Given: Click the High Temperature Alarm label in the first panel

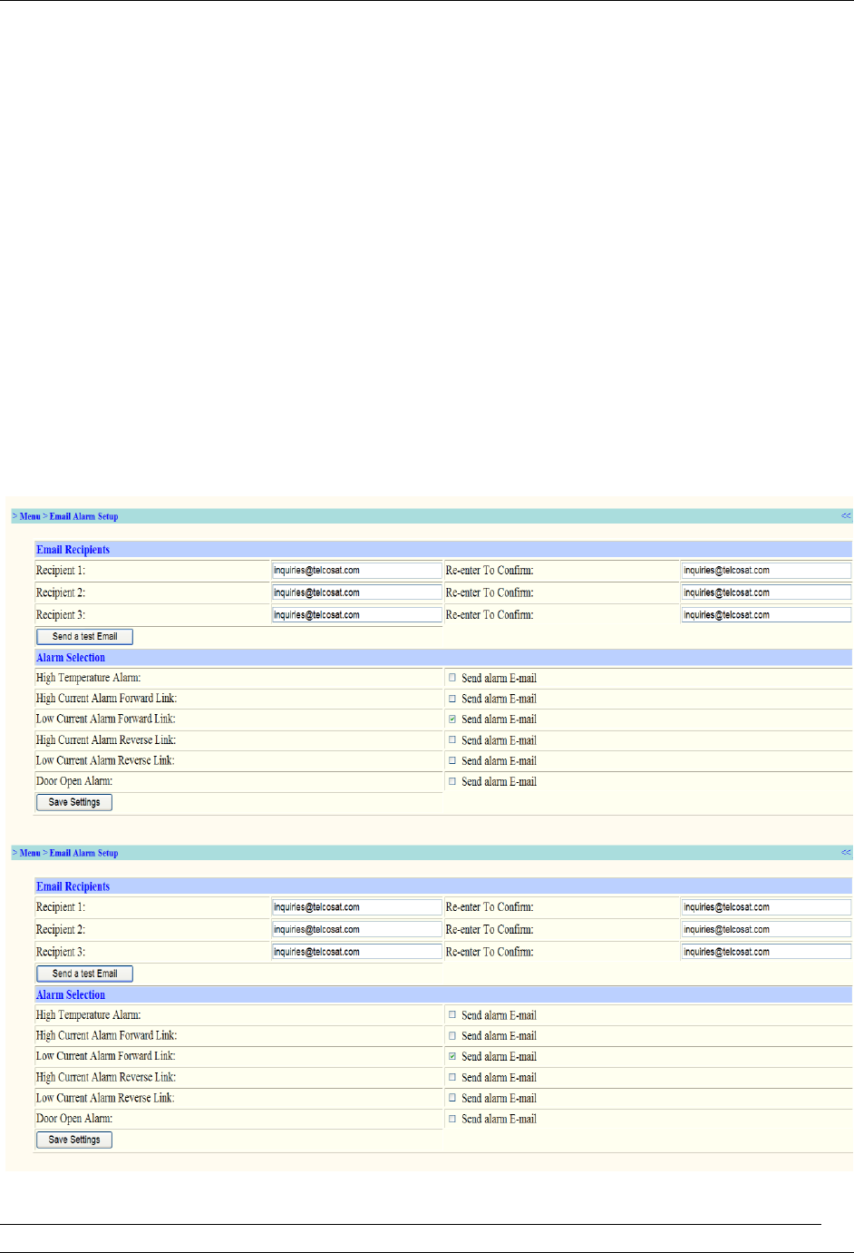Looking at the screenshot, I should pos(88,678).
